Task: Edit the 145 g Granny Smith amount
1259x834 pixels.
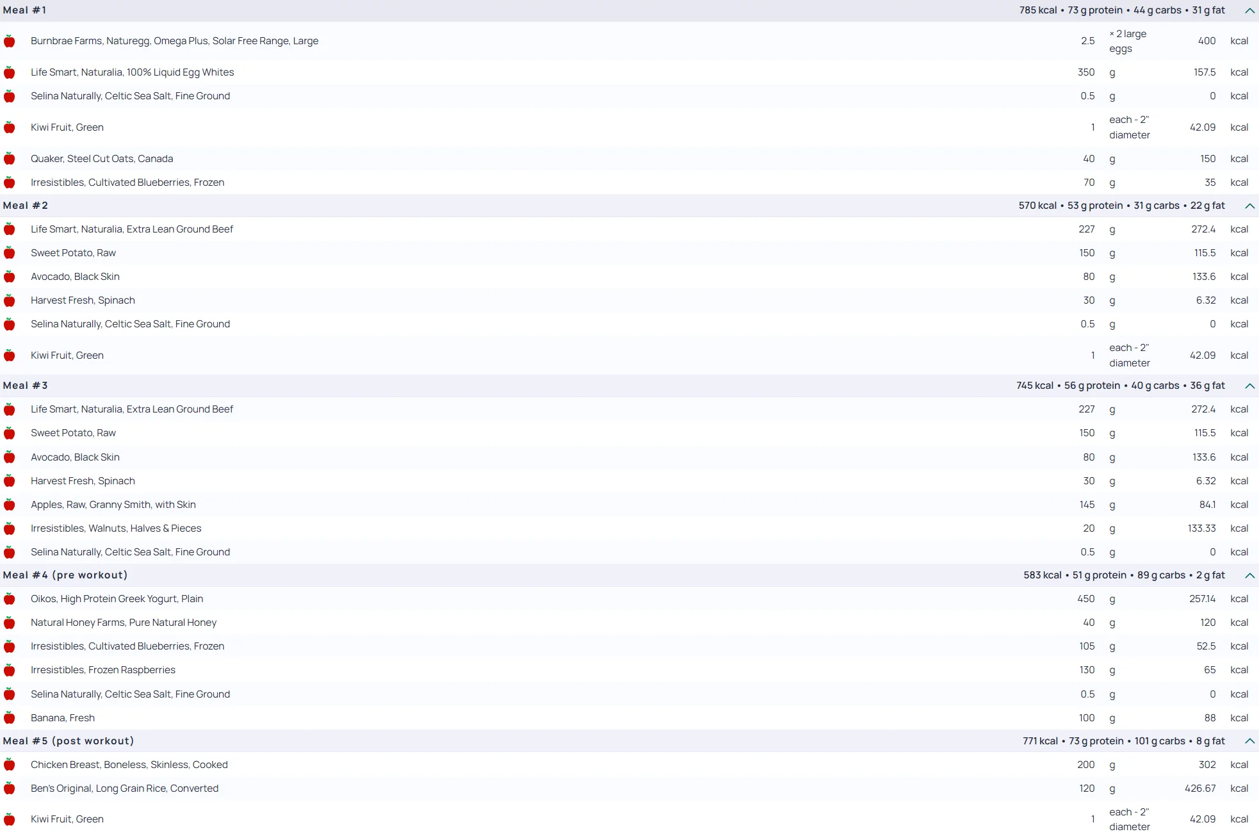Action: (1087, 505)
